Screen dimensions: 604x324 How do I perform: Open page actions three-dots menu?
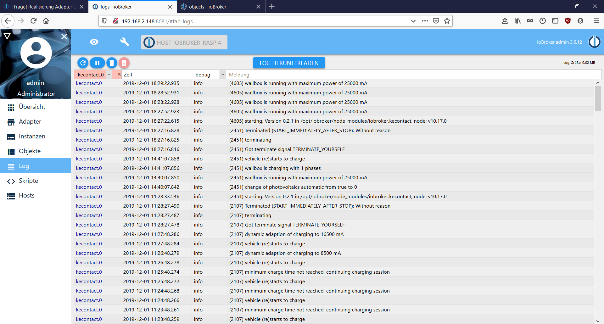[x=425, y=21]
